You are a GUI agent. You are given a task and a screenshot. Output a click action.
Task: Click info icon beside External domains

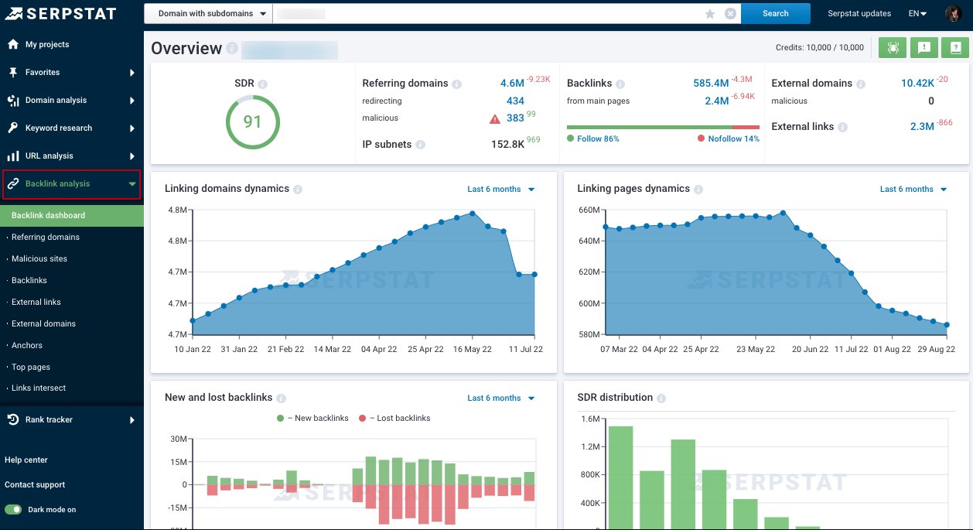[x=861, y=84]
